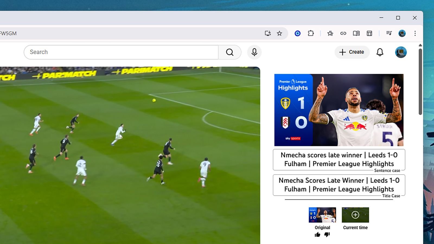Open the Extensions puzzle-piece menu
The image size is (434, 244).
pyautogui.click(x=311, y=33)
